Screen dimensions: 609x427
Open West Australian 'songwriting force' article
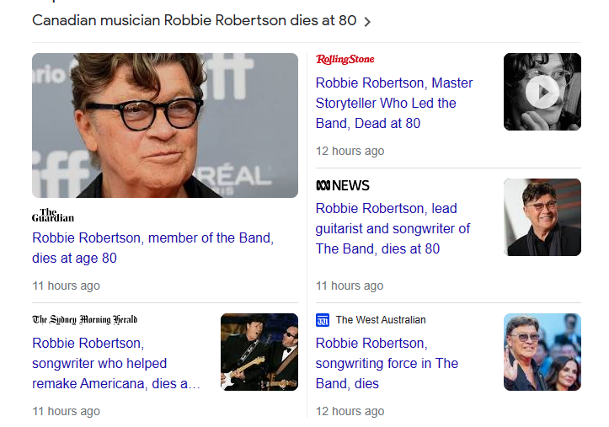pos(387,363)
